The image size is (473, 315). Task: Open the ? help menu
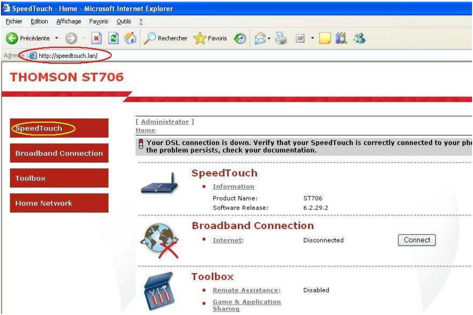[141, 21]
